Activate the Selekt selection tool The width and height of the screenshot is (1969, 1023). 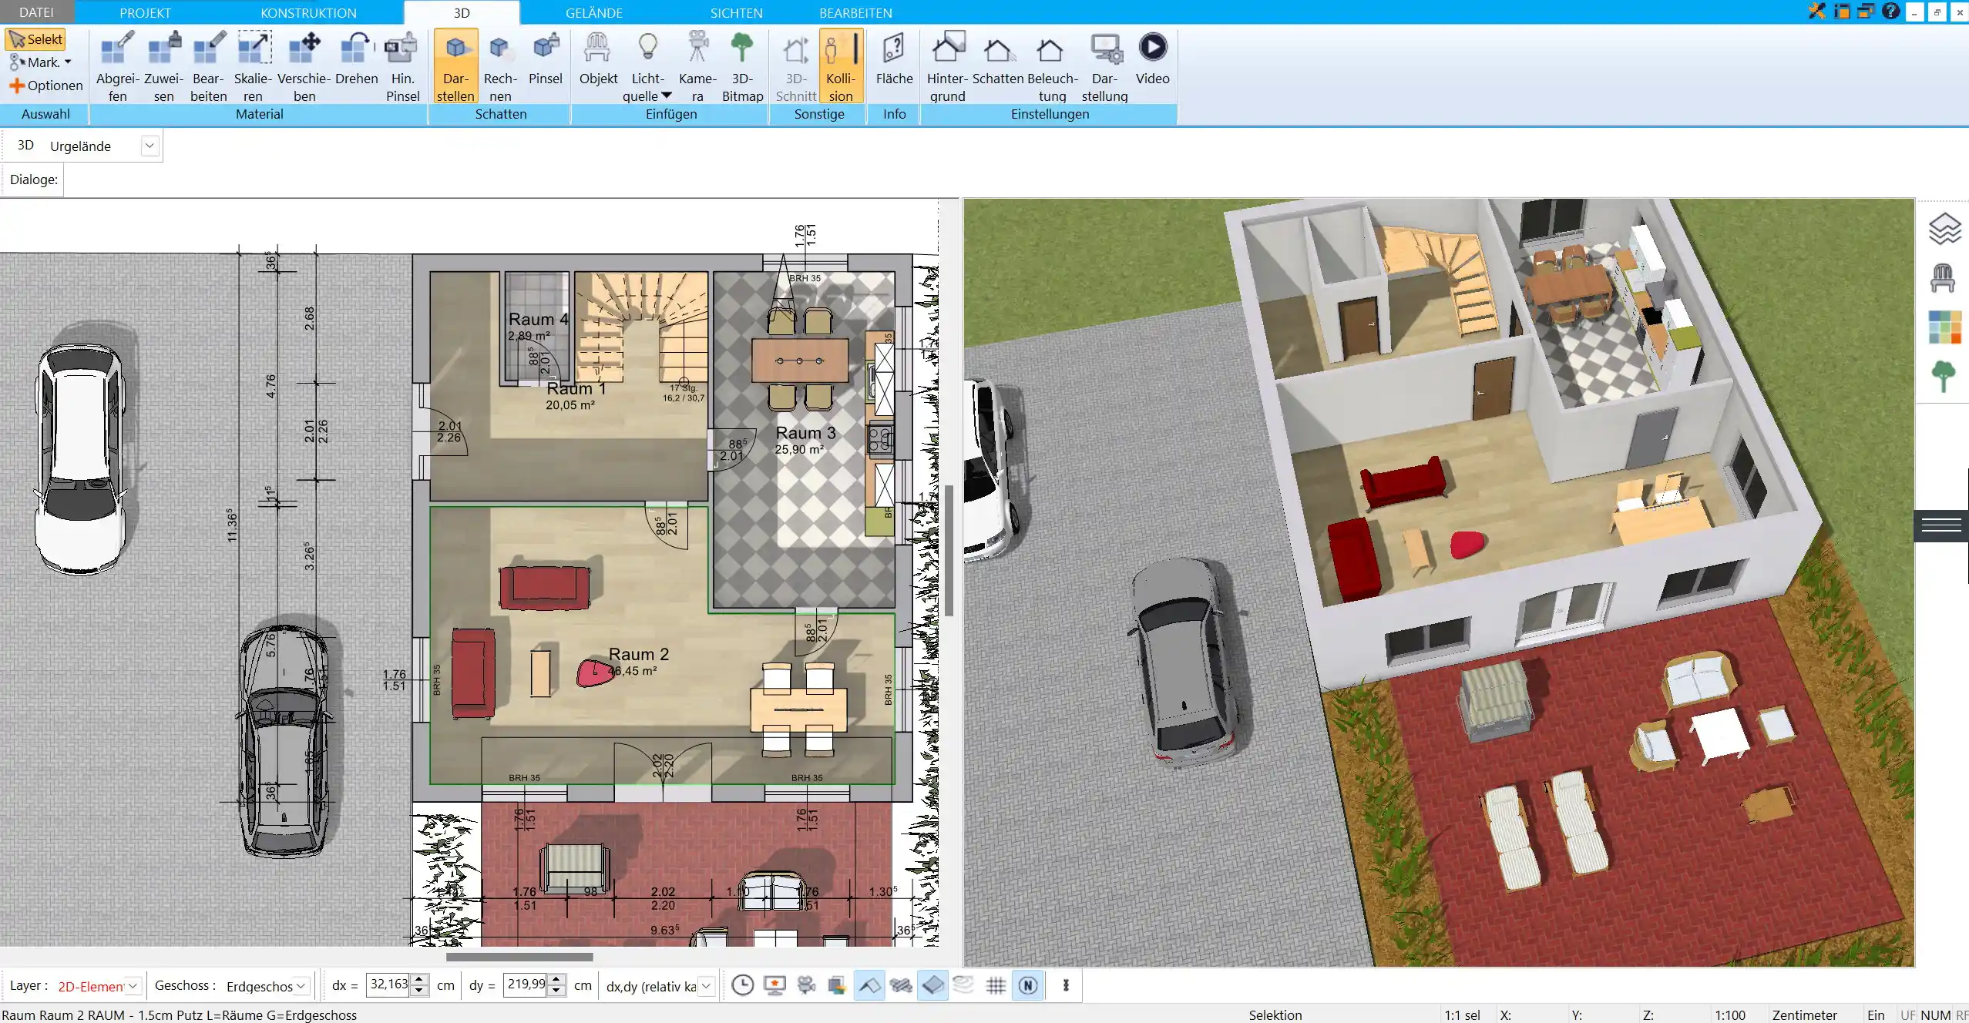pyautogui.click(x=35, y=39)
